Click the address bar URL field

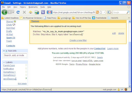click(74, 12)
